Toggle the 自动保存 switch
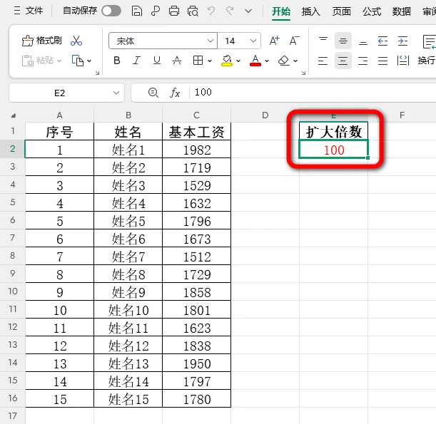Image resolution: width=436 pixels, height=424 pixels. (111, 11)
